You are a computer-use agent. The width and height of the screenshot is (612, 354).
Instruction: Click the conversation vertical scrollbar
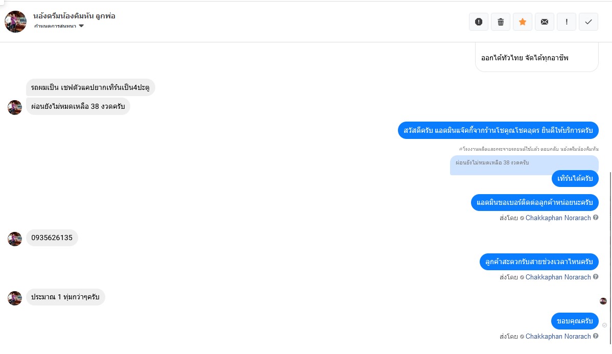point(610,255)
